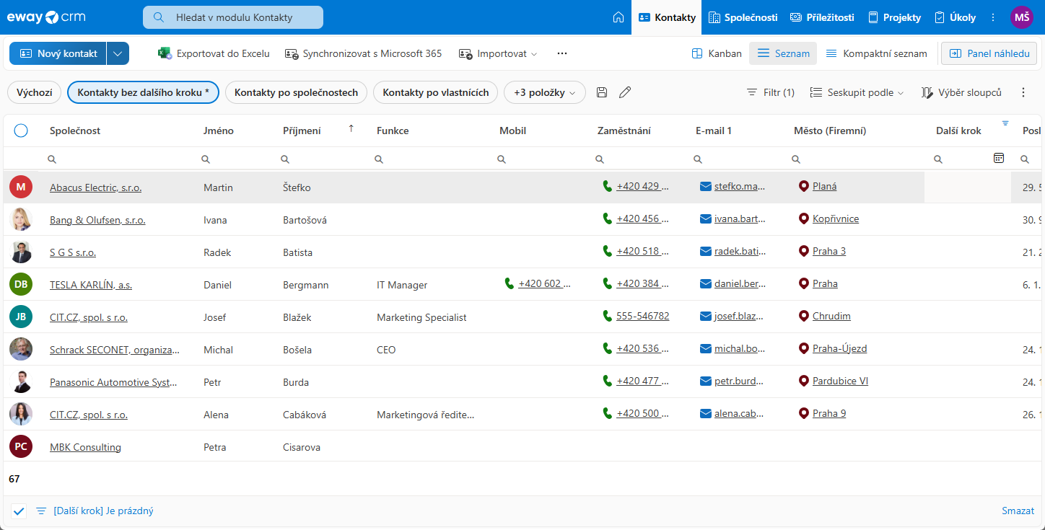The image size is (1045, 530).
Task: Open the Příležitosti module tab
Action: [x=822, y=17]
